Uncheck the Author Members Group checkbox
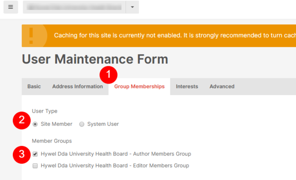This screenshot has width=296, height=180. click(35, 154)
